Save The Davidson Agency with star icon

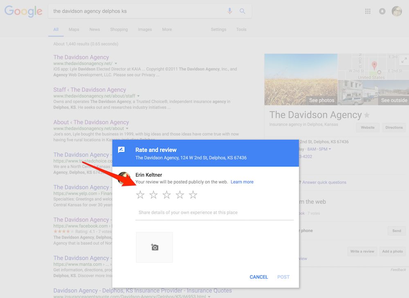367,115
